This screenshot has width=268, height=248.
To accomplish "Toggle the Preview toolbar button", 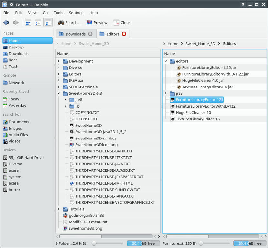I will 97,23.
